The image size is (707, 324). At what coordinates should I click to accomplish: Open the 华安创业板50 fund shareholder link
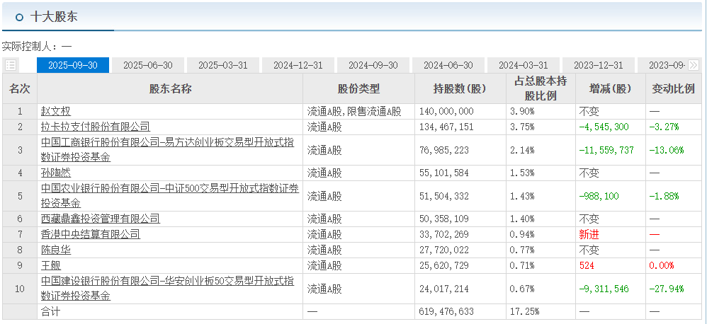tap(168, 289)
